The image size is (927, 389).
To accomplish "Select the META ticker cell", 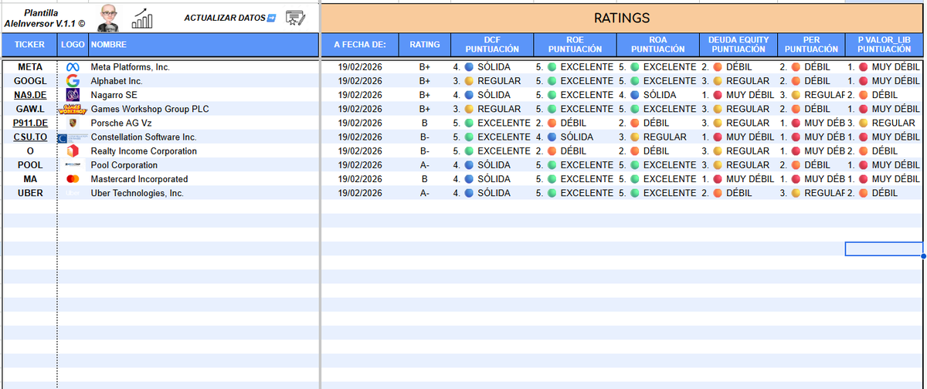I will [x=29, y=67].
